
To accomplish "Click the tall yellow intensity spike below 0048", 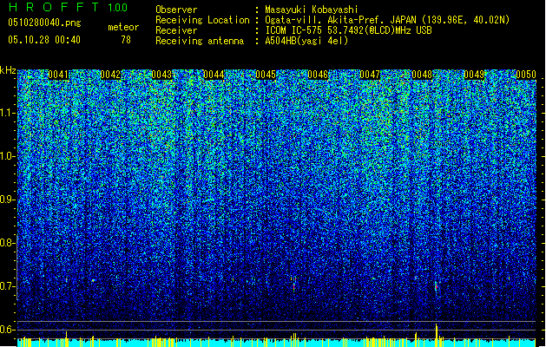I will tap(437, 335).
